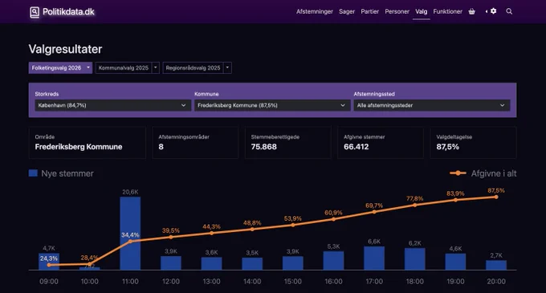546x293 pixels.
Task: Click the 18:00 bar labeled 6,2K
Action: [415, 259]
